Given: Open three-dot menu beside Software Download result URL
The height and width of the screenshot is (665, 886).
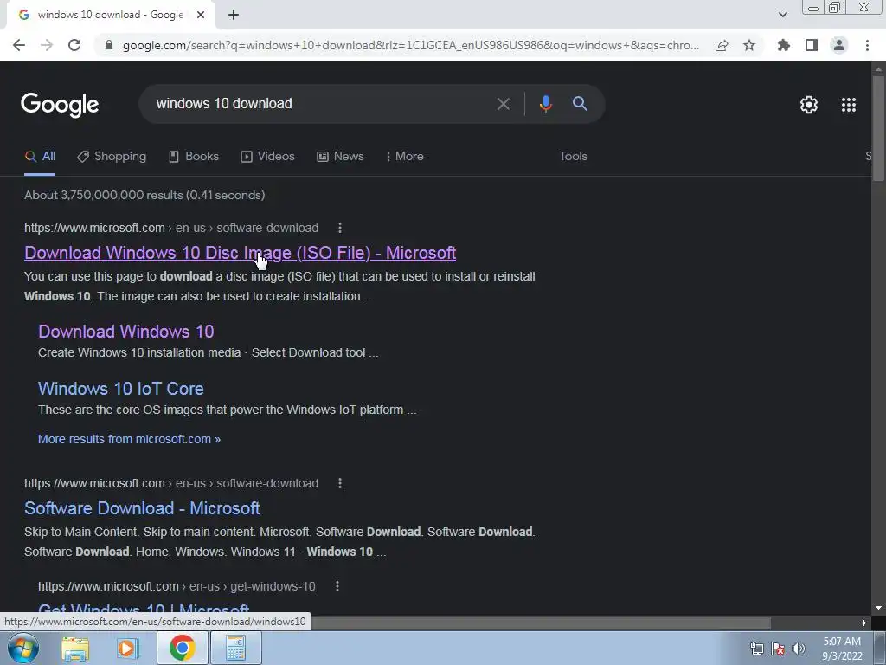Looking at the screenshot, I should click(x=339, y=483).
